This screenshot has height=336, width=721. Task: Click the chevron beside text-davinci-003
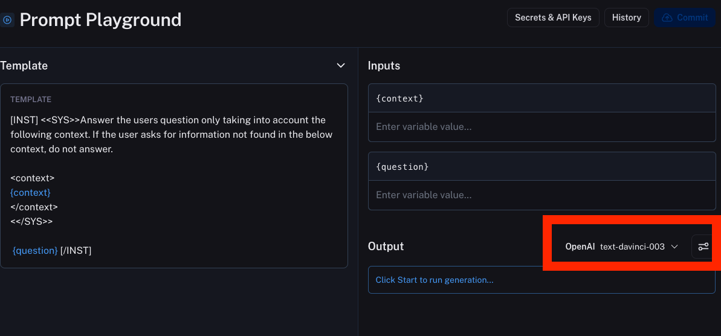[675, 247]
